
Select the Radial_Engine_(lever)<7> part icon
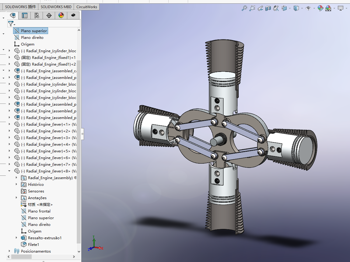17,164
